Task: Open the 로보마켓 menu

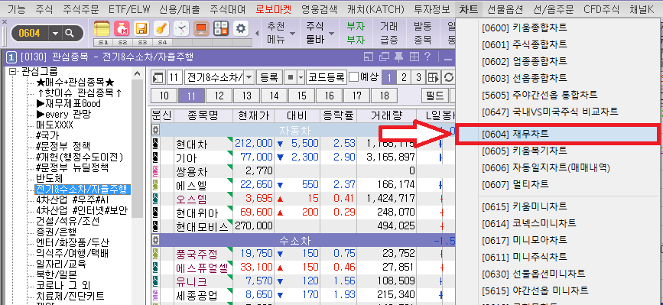Action: (275, 8)
